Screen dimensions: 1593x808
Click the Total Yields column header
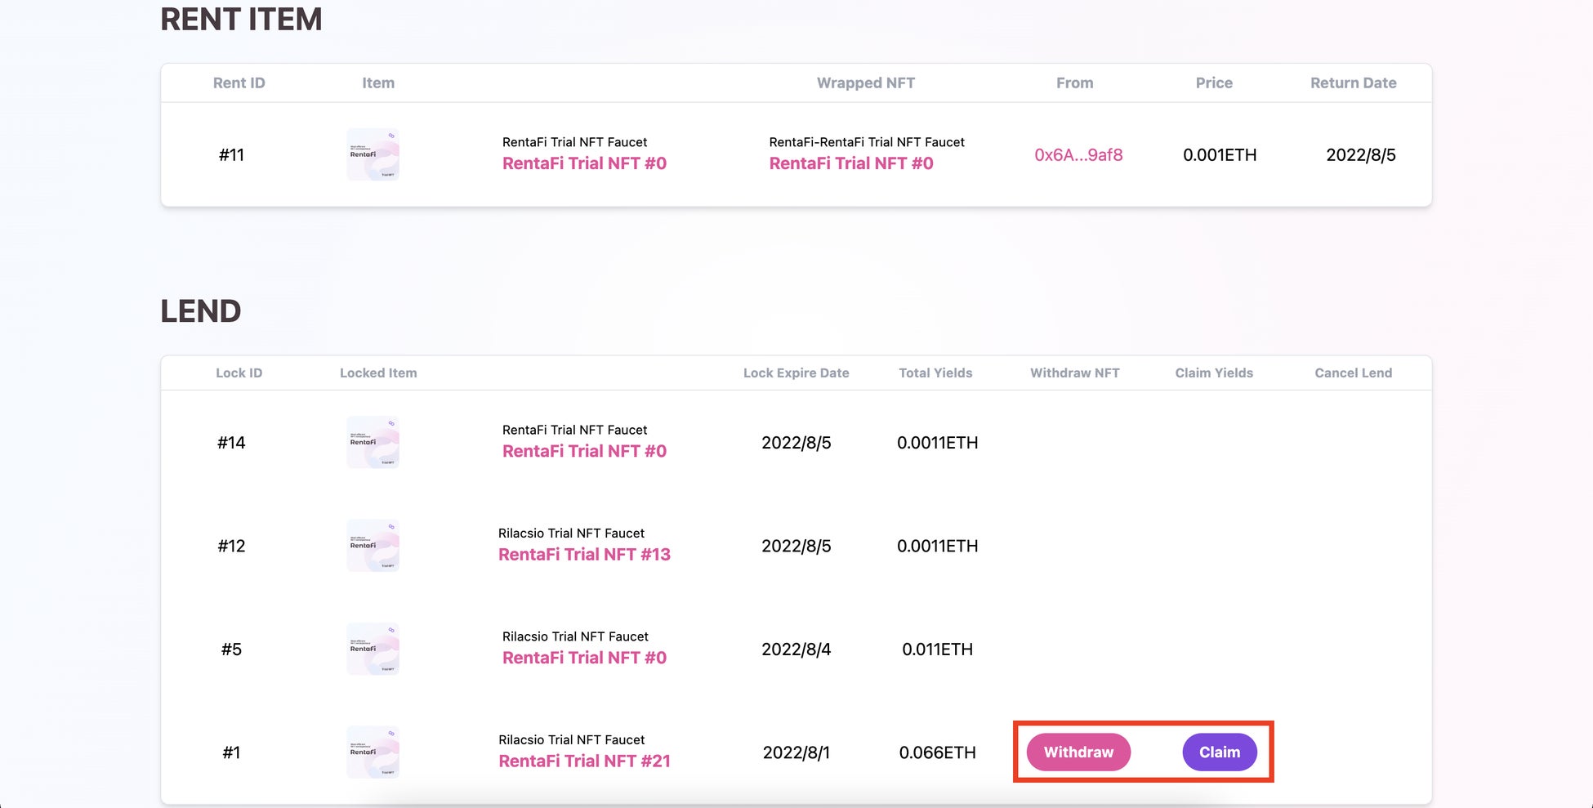point(935,373)
